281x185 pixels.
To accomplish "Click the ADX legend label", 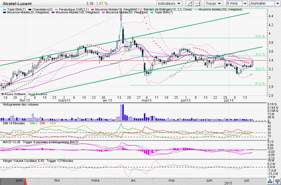I will (53, 123).
